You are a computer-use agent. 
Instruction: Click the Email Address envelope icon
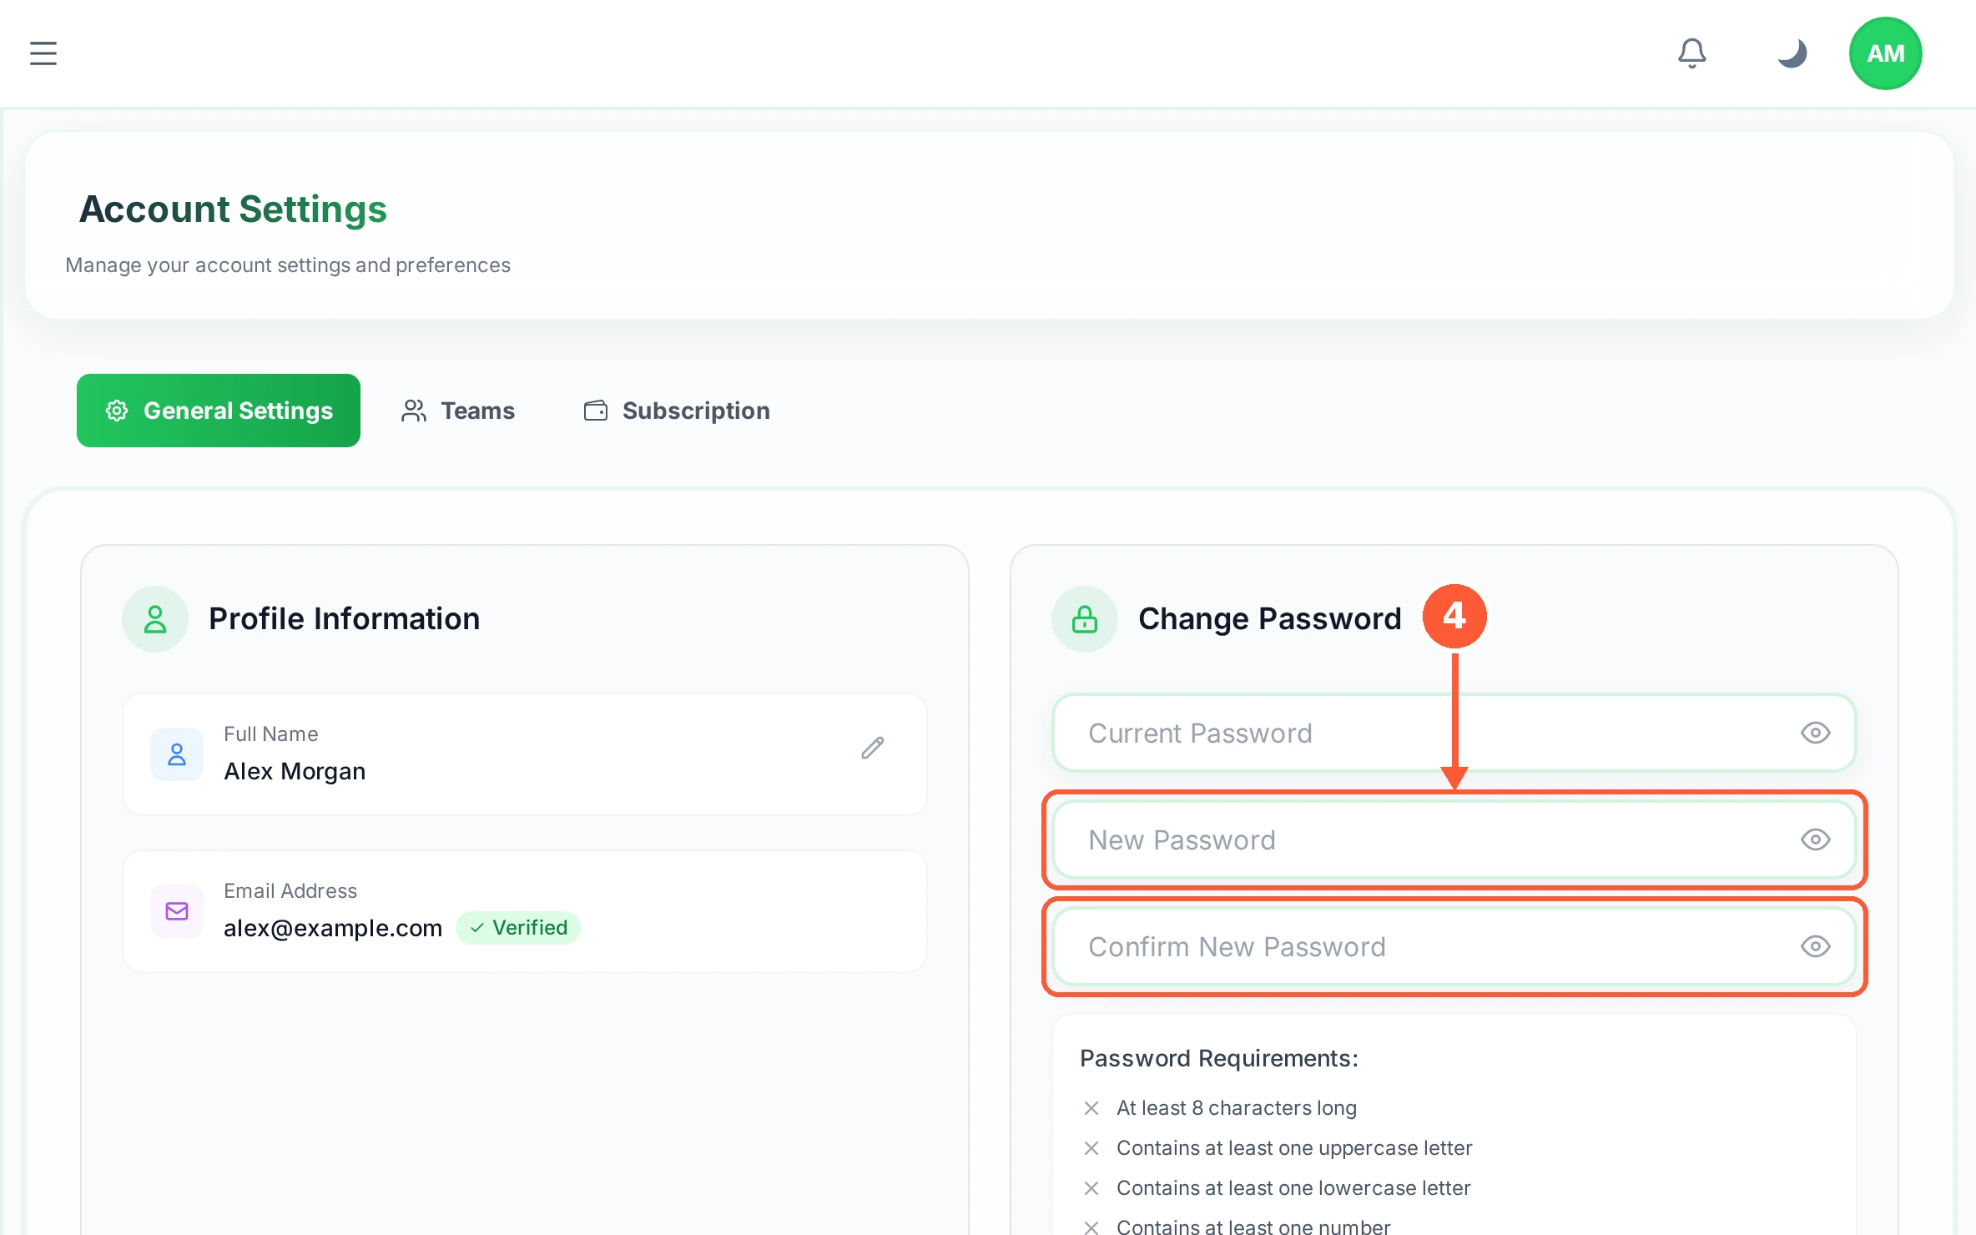pos(177,911)
